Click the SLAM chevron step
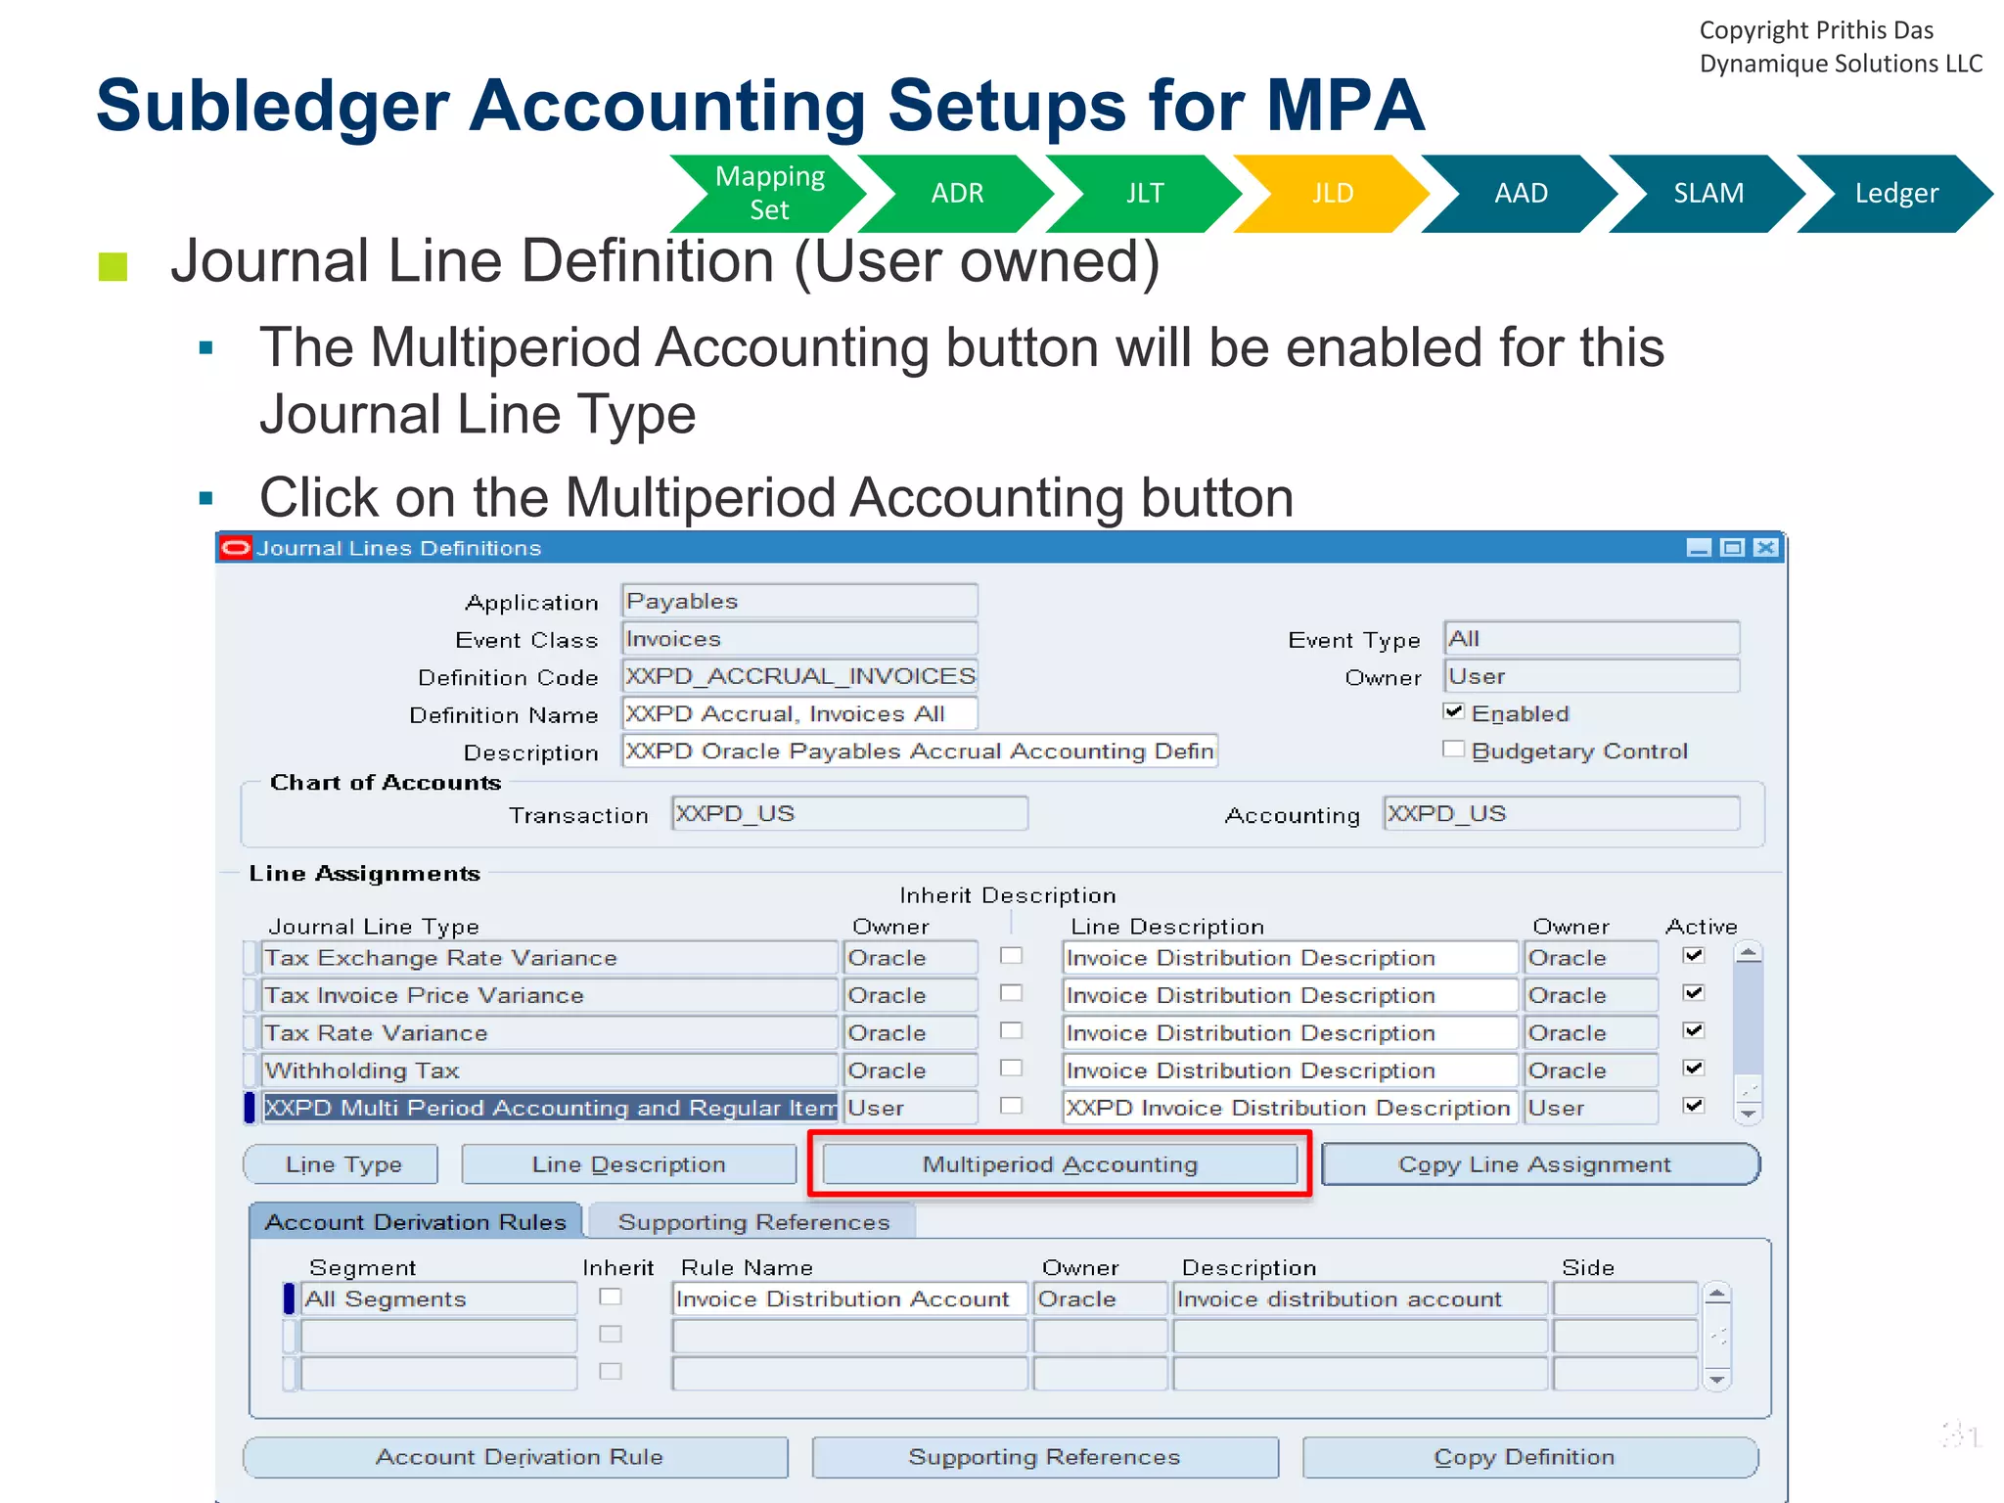Image resolution: width=2004 pixels, height=1503 pixels. [x=1708, y=193]
